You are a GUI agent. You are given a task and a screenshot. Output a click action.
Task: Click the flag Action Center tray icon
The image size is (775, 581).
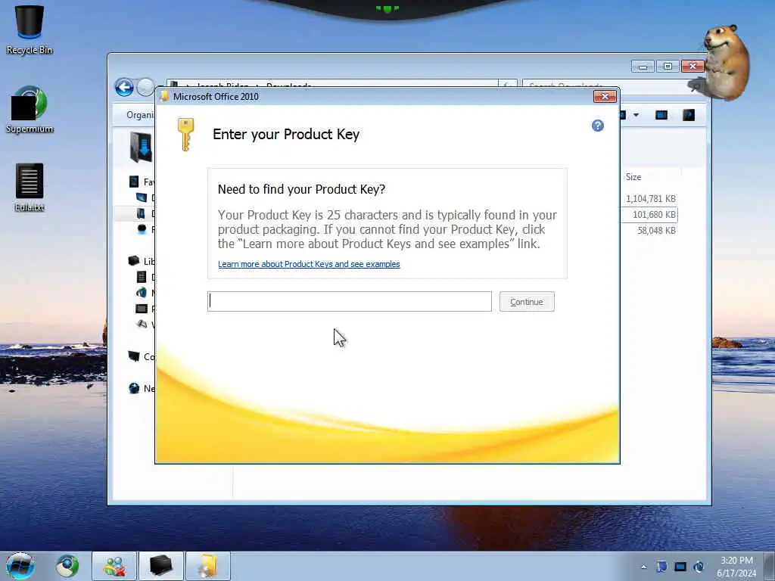pyautogui.click(x=661, y=567)
